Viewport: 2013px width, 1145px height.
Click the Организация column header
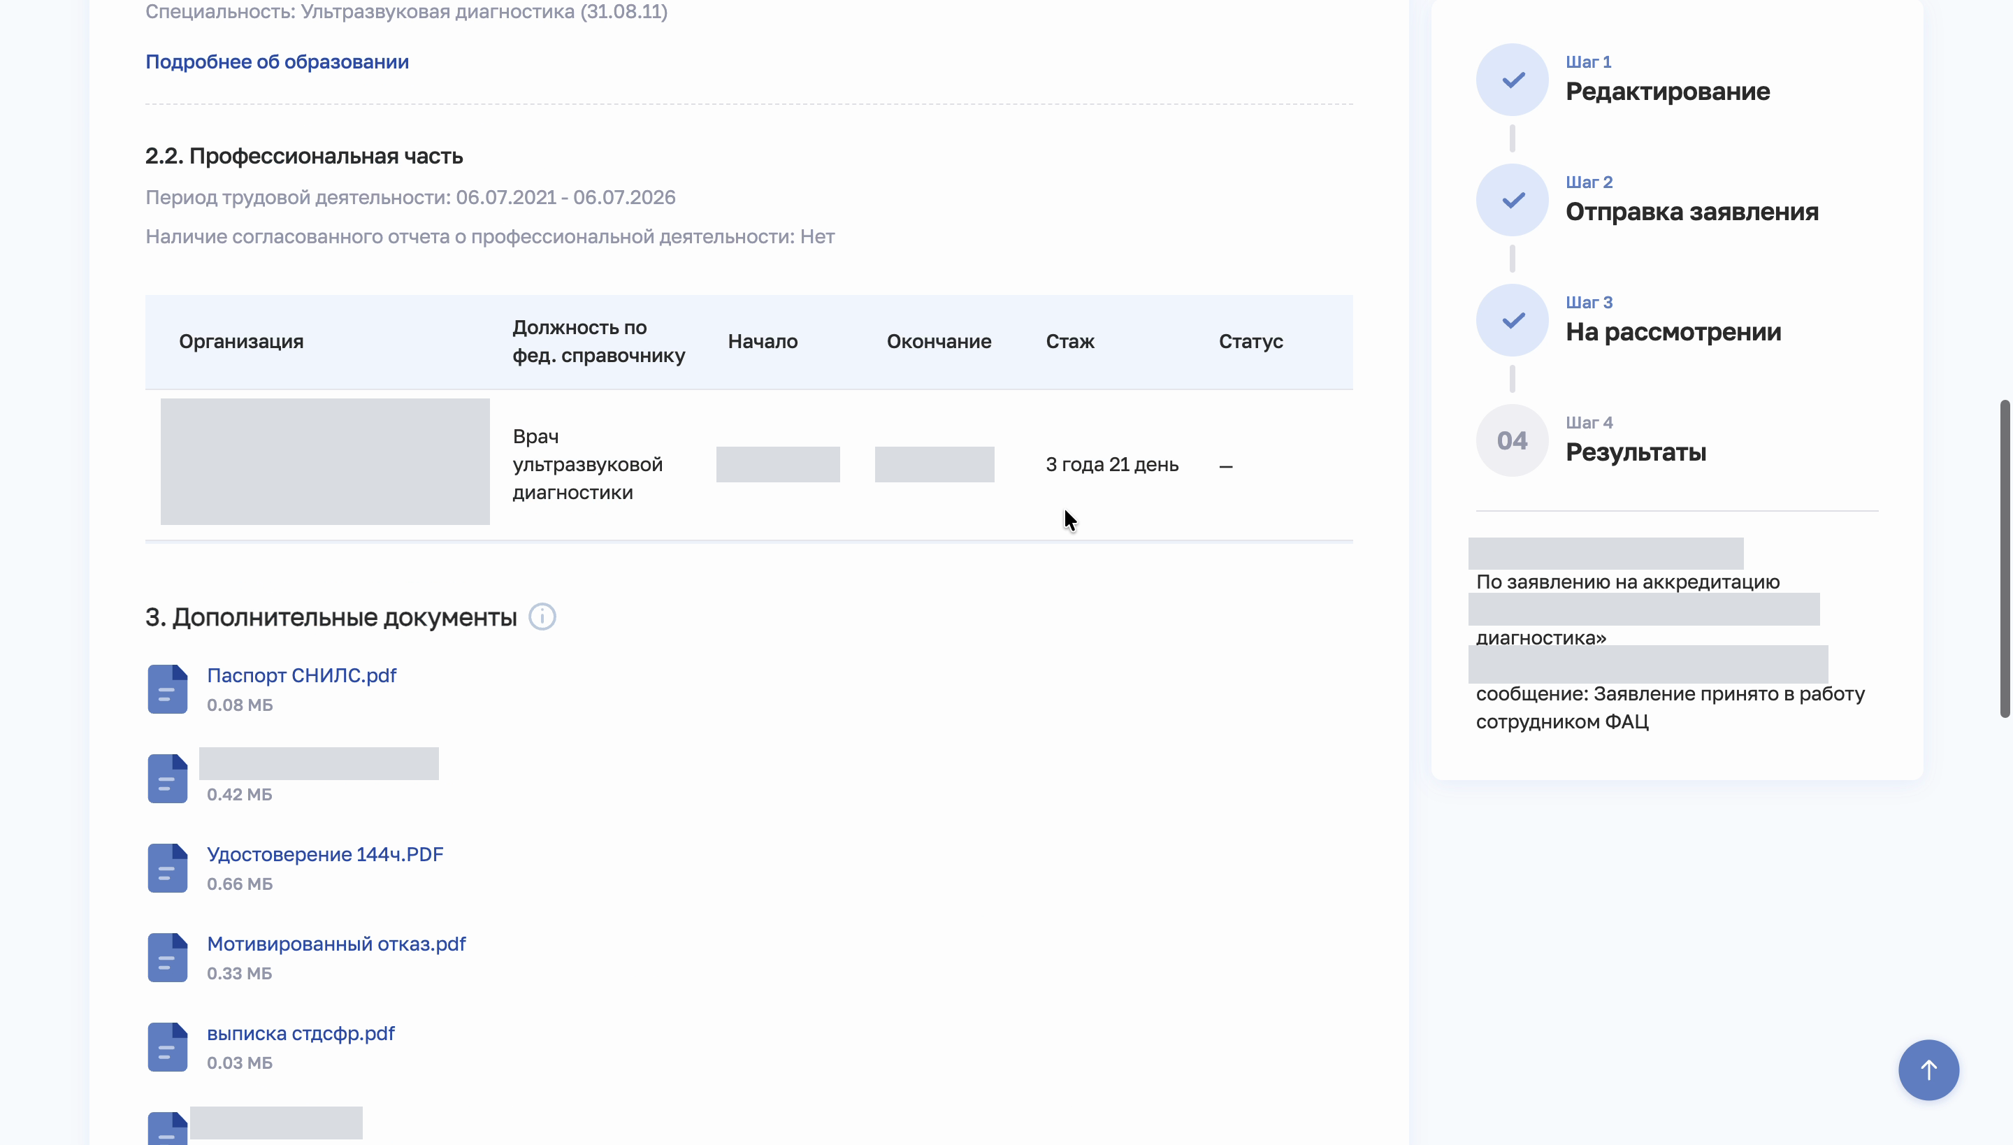tap(240, 341)
